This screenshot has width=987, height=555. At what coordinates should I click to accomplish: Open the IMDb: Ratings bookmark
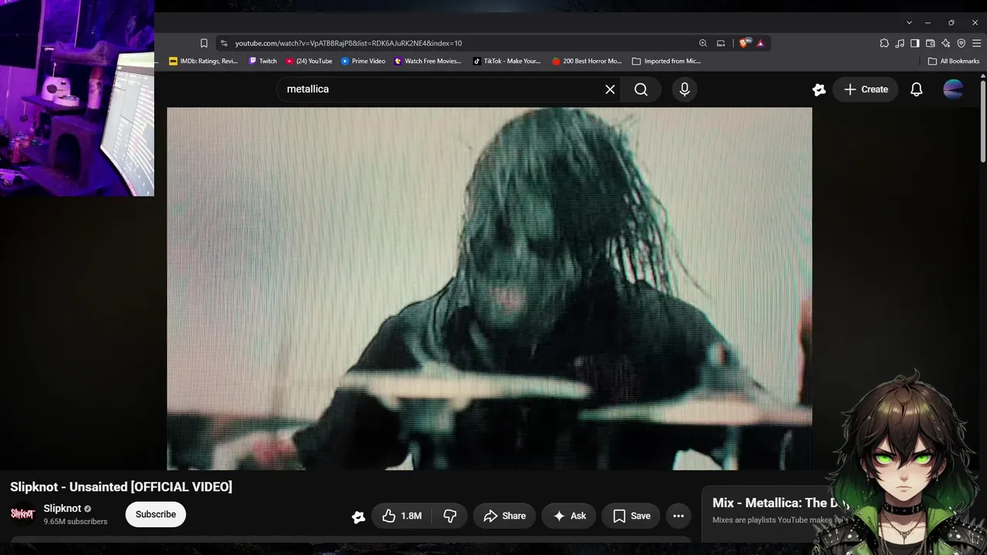(204, 61)
